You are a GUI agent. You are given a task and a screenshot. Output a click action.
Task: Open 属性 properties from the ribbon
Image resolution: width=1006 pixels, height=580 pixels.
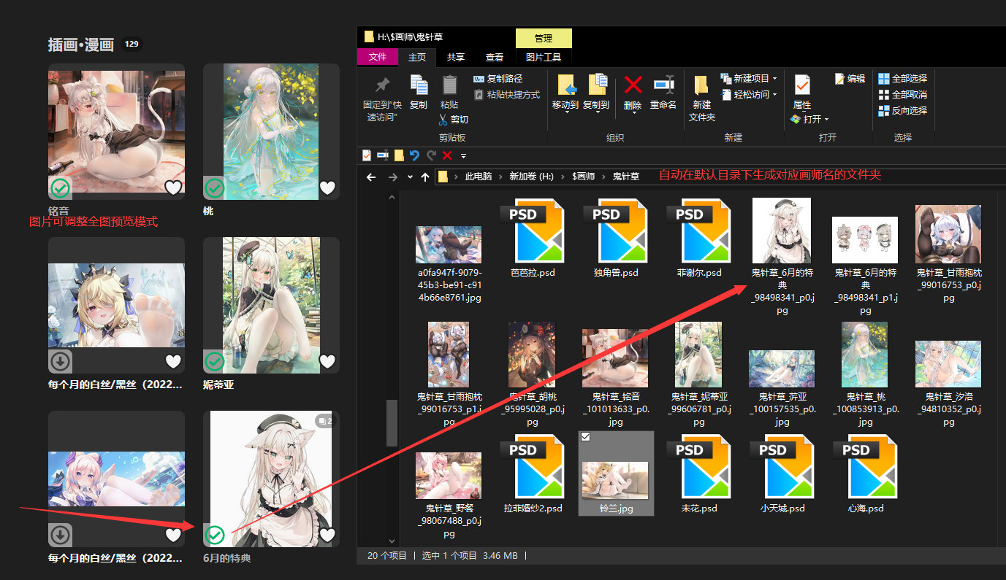pyautogui.click(x=801, y=86)
